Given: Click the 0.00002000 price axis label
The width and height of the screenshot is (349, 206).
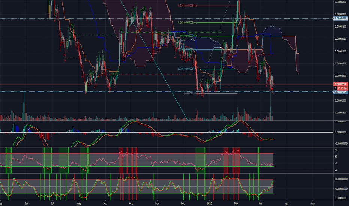Looking at the screenshot, I should pos(340,100).
